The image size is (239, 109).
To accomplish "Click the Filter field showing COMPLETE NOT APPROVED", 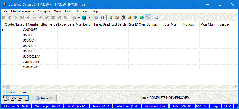I will pos(178,98).
